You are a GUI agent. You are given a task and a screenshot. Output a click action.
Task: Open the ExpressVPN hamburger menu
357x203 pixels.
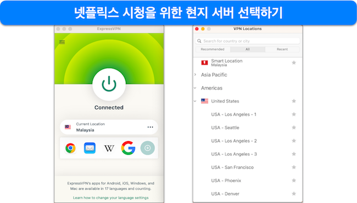tap(62, 42)
